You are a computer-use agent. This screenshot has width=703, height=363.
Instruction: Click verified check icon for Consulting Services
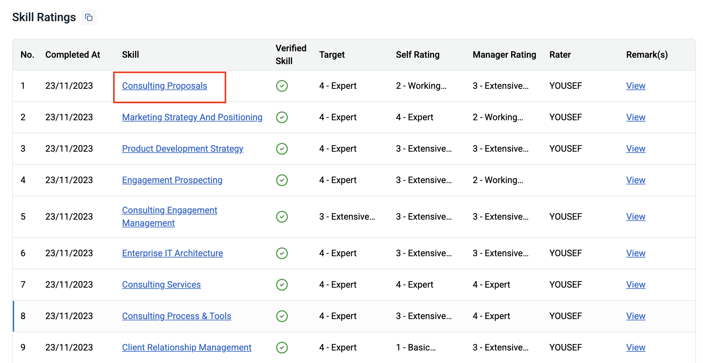pos(282,285)
